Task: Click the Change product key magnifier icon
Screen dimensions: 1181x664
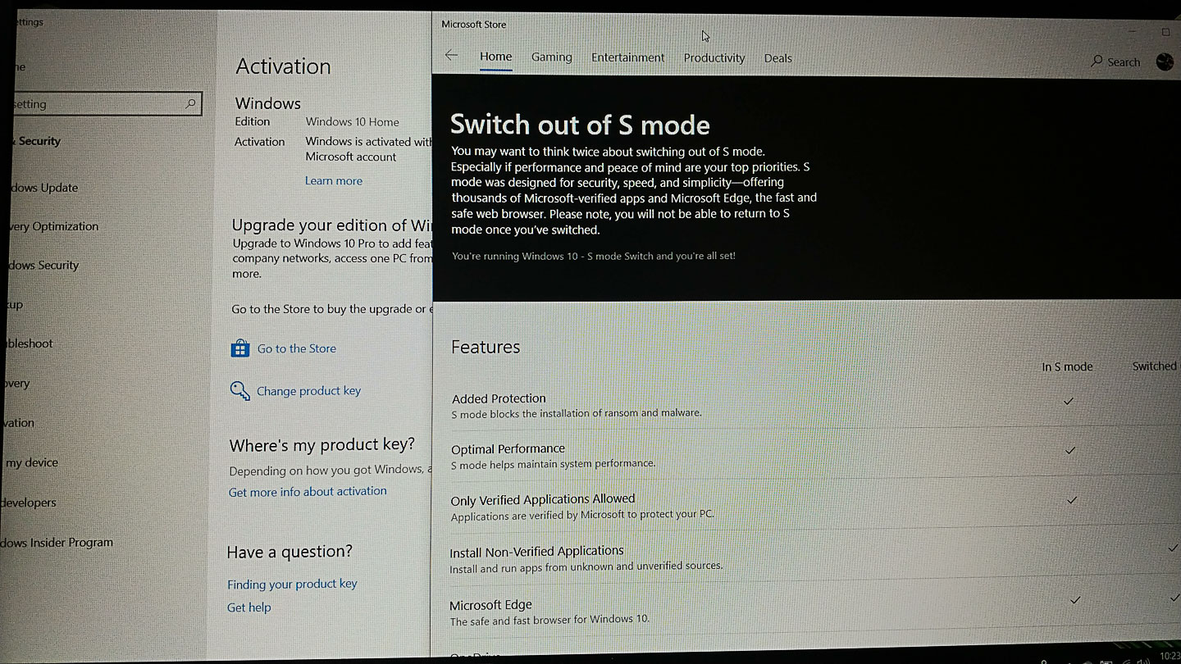Action: click(239, 390)
